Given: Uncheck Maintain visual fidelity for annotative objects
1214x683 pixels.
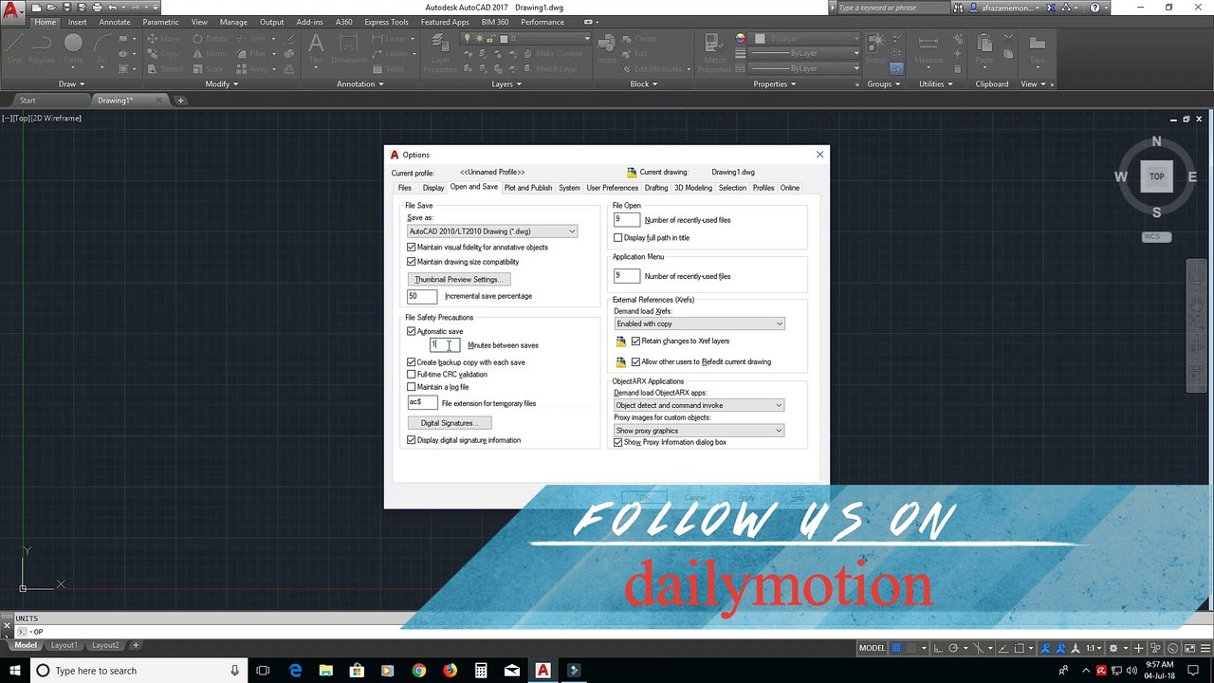Looking at the screenshot, I should pos(411,248).
